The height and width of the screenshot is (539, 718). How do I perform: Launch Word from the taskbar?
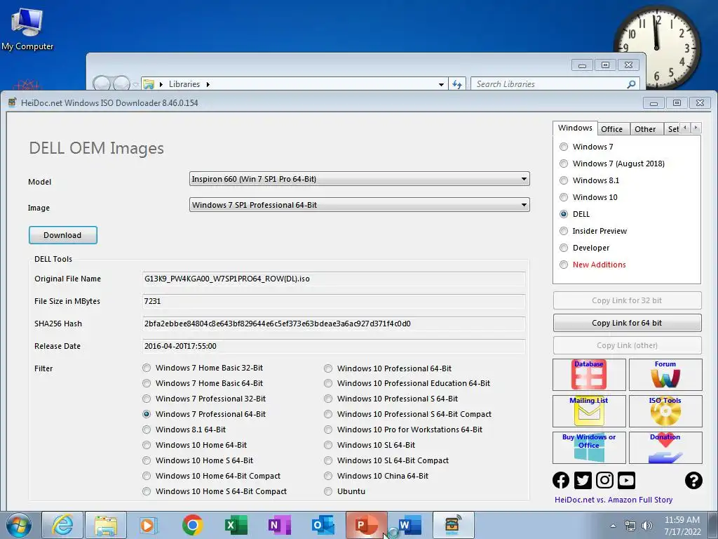409,525
